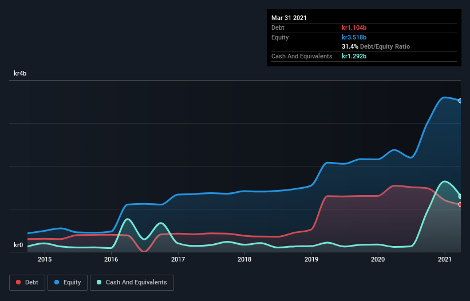Click Cash And Equivalents label in tooltip
The height and width of the screenshot is (301, 470).
(x=302, y=56)
